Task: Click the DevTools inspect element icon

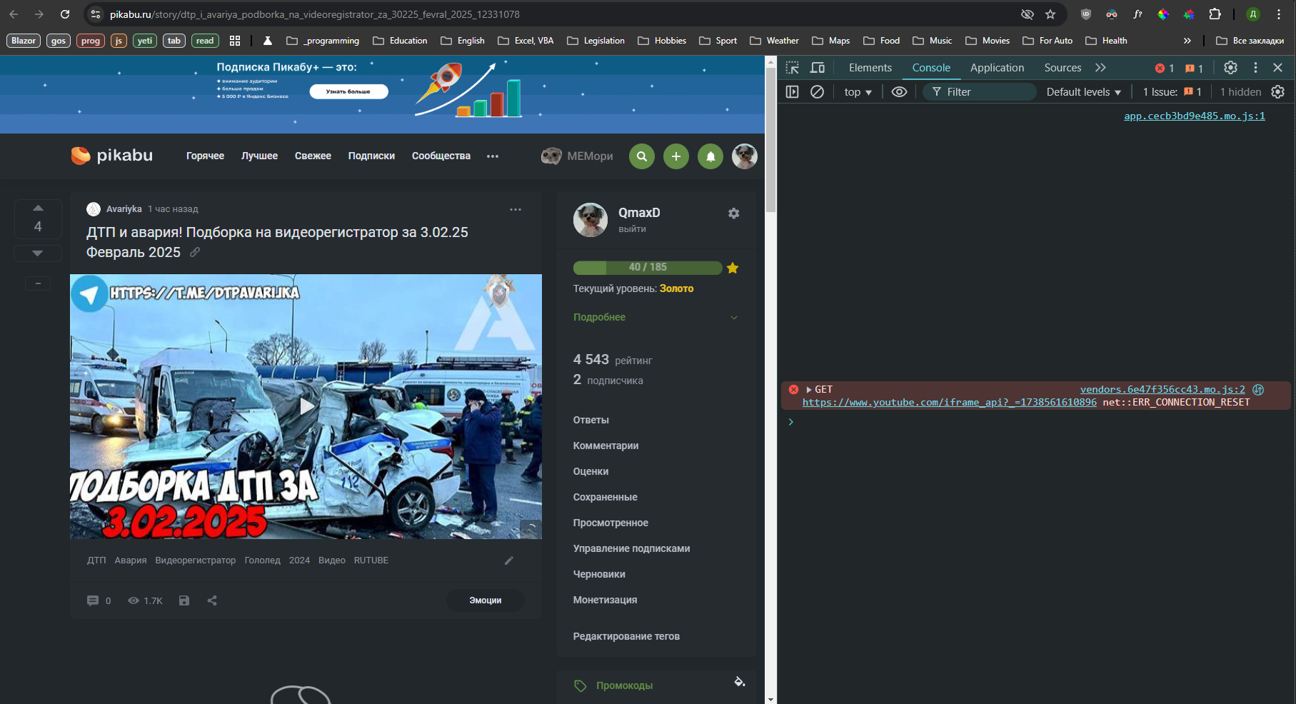Action: [792, 68]
